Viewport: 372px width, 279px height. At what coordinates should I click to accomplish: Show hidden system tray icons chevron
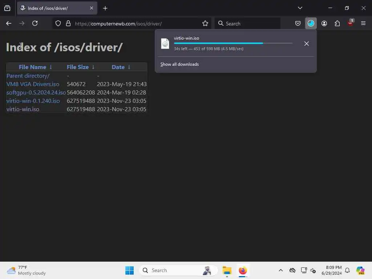pyautogui.click(x=281, y=270)
